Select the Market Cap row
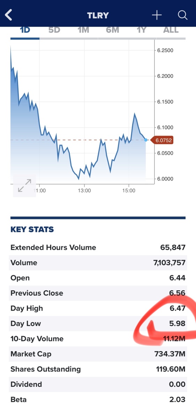The width and height of the screenshot is (196, 405). 98,354
